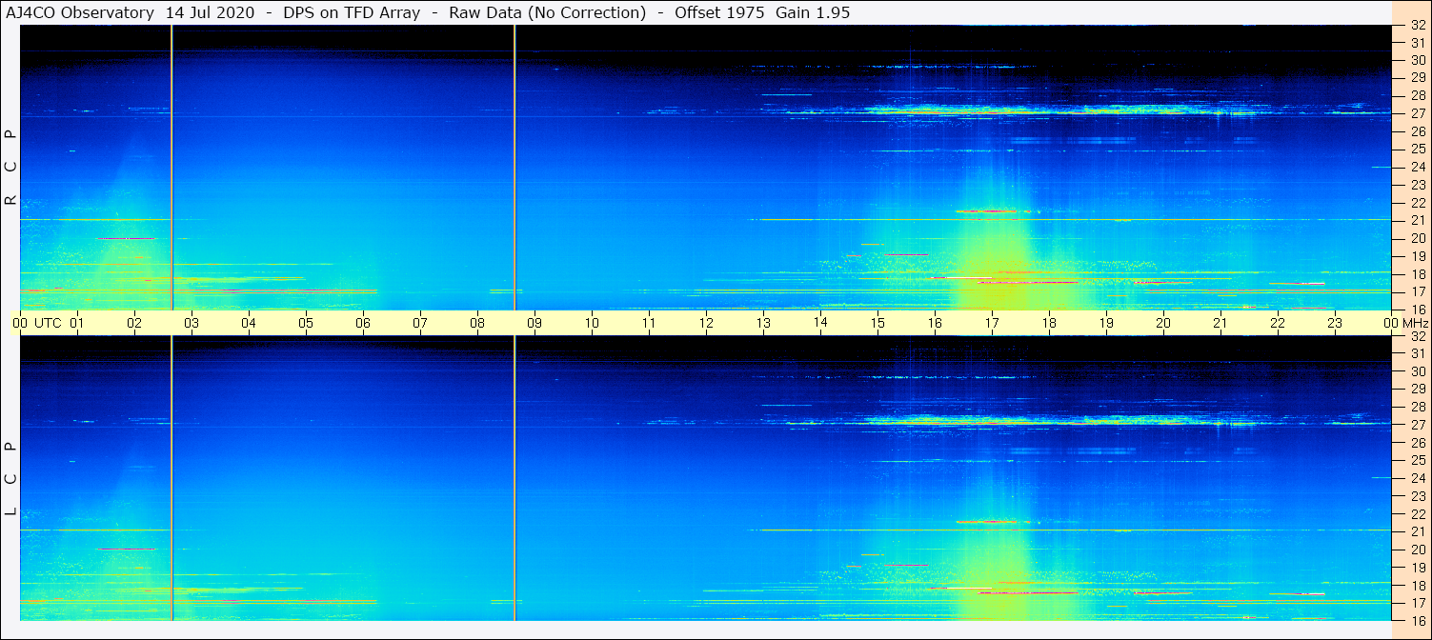Select hour "07" on the time axis
1432x640 pixels.
click(420, 323)
